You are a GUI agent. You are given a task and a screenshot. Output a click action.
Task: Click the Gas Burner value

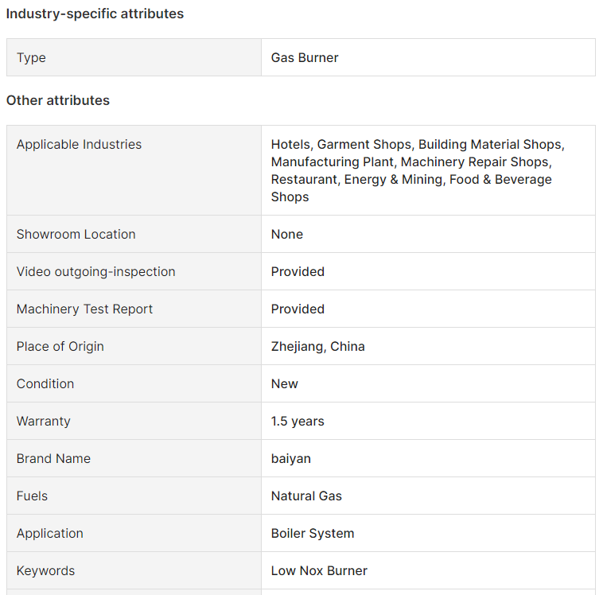[305, 58]
